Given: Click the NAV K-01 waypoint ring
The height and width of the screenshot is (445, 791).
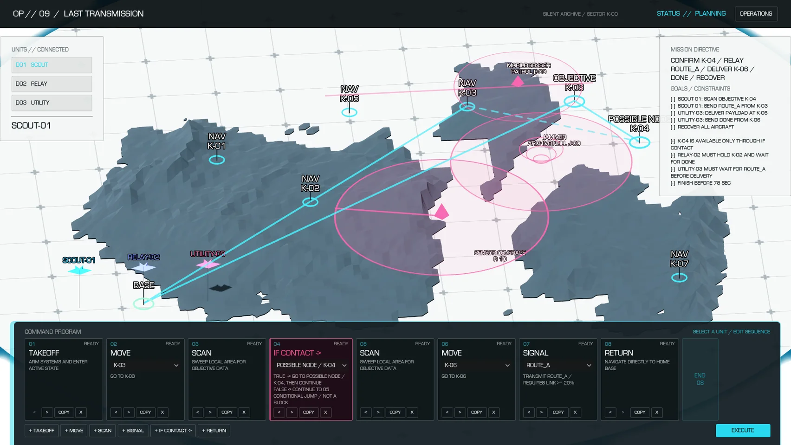Looking at the screenshot, I should 217,160.
